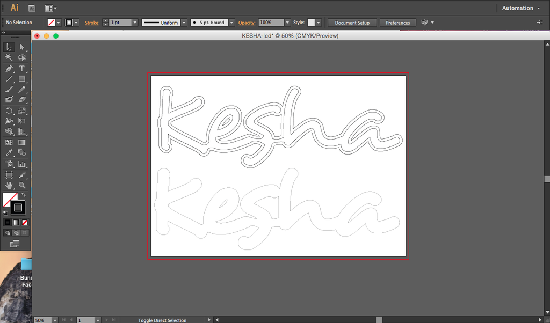Open Adobe Bridge via Br icon

click(x=32, y=8)
